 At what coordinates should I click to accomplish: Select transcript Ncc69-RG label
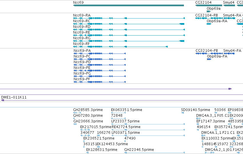coord(82,38)
